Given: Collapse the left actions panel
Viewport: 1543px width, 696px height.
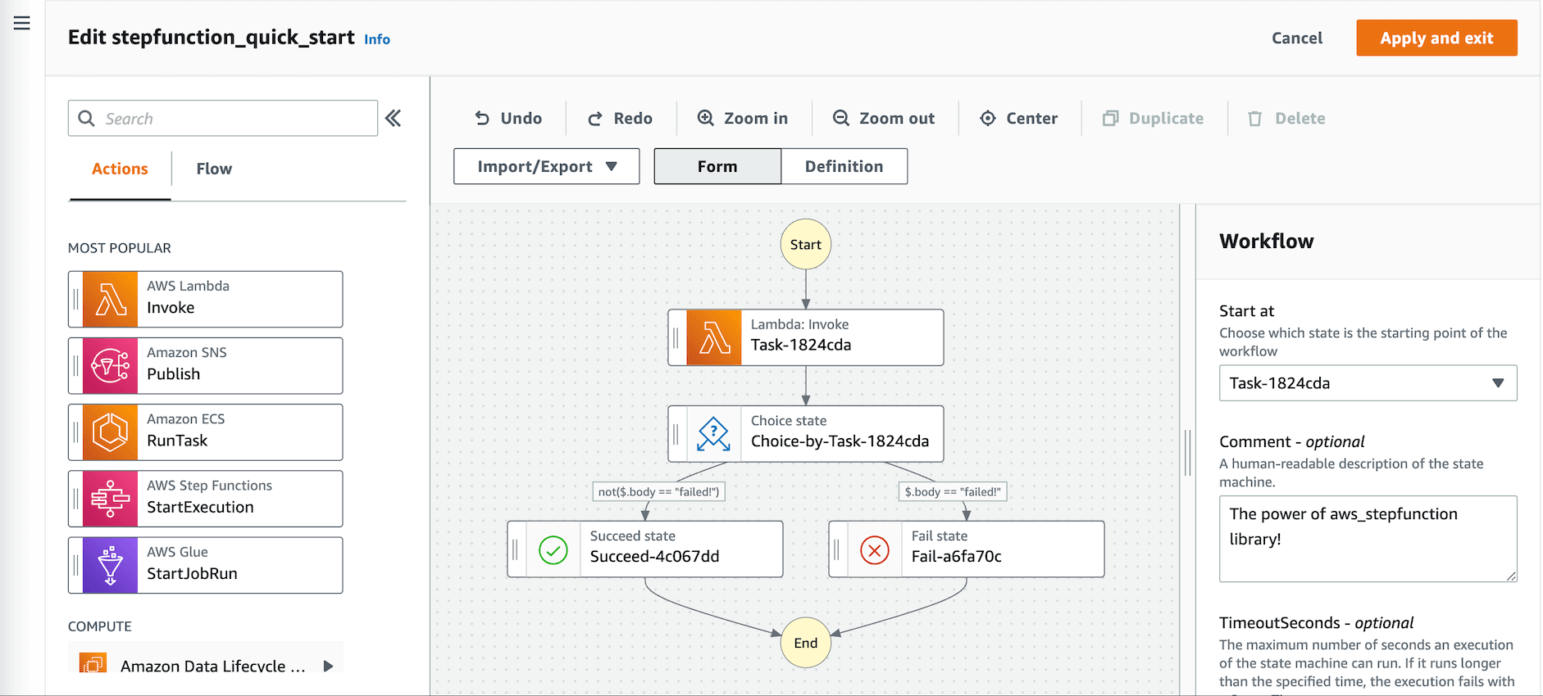Looking at the screenshot, I should click(x=394, y=119).
